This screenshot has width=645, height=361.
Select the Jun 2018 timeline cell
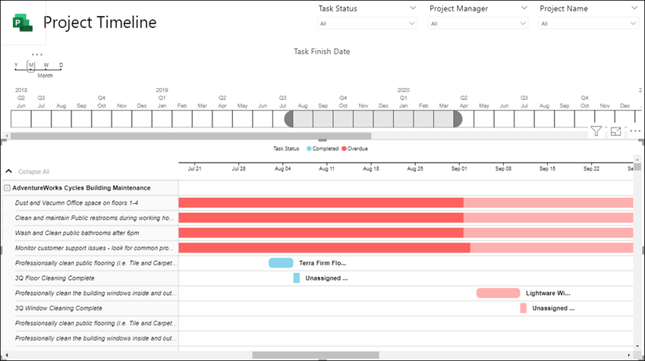tap(21, 119)
